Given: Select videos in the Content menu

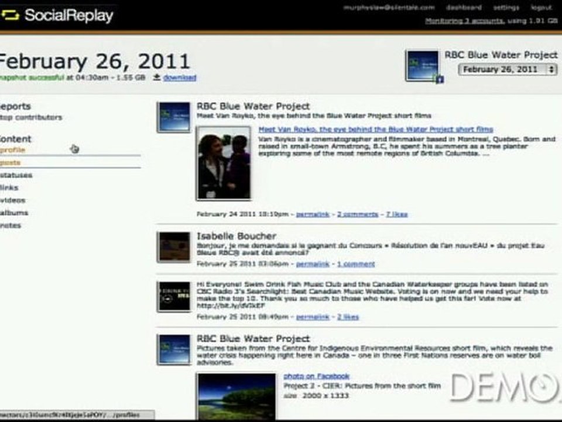Looking at the screenshot, I should point(12,200).
